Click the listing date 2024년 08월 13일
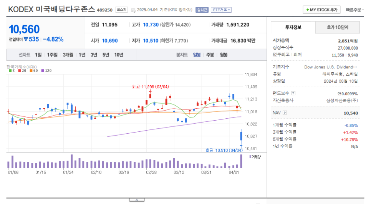This screenshot has height=204, width=371. tap(341, 81)
